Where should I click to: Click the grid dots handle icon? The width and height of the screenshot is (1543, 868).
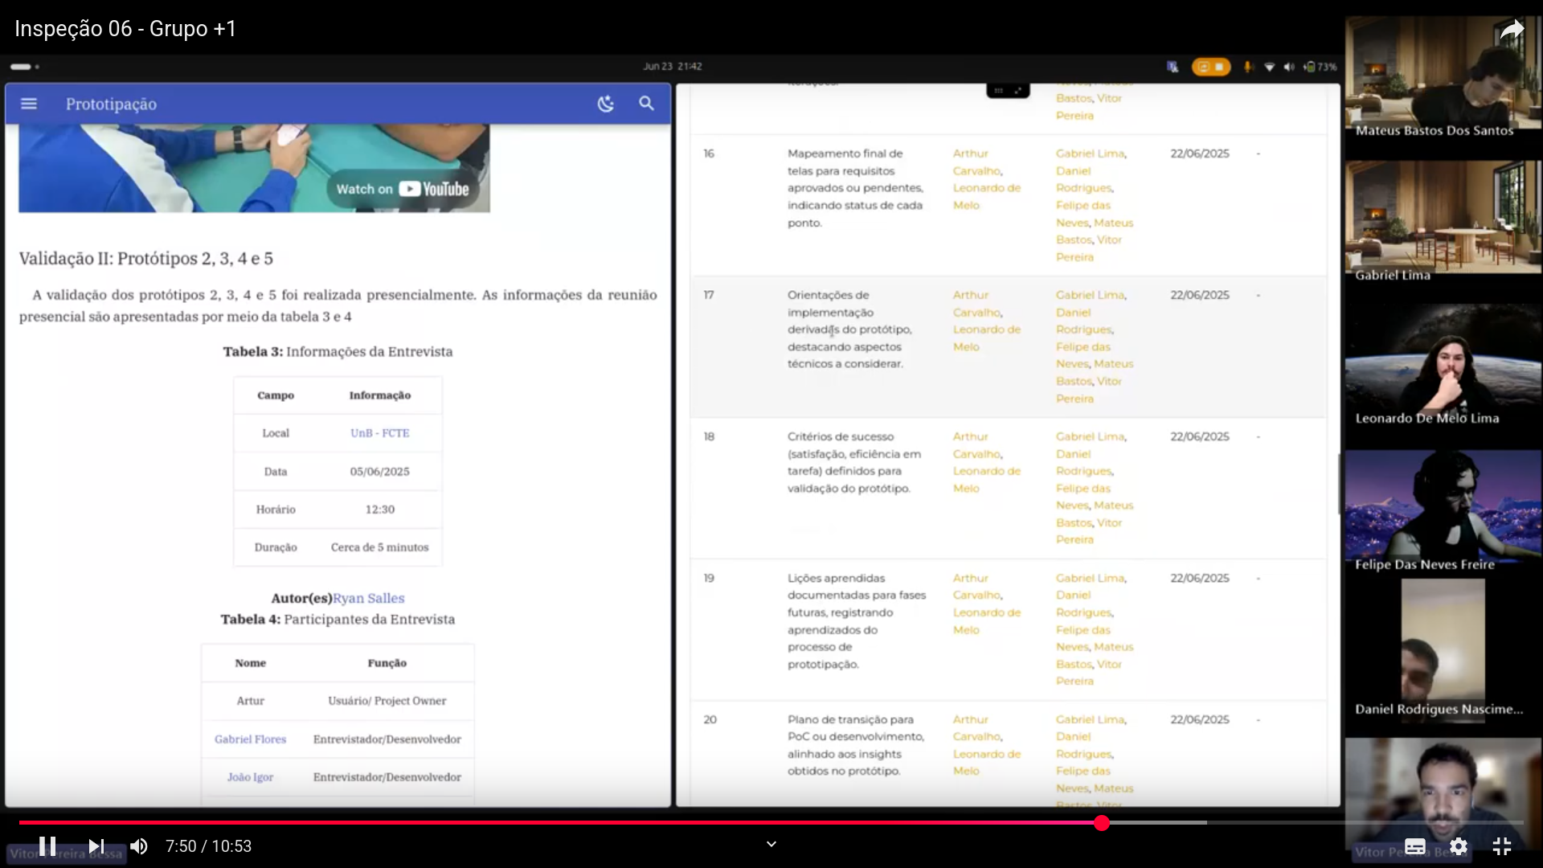point(998,91)
